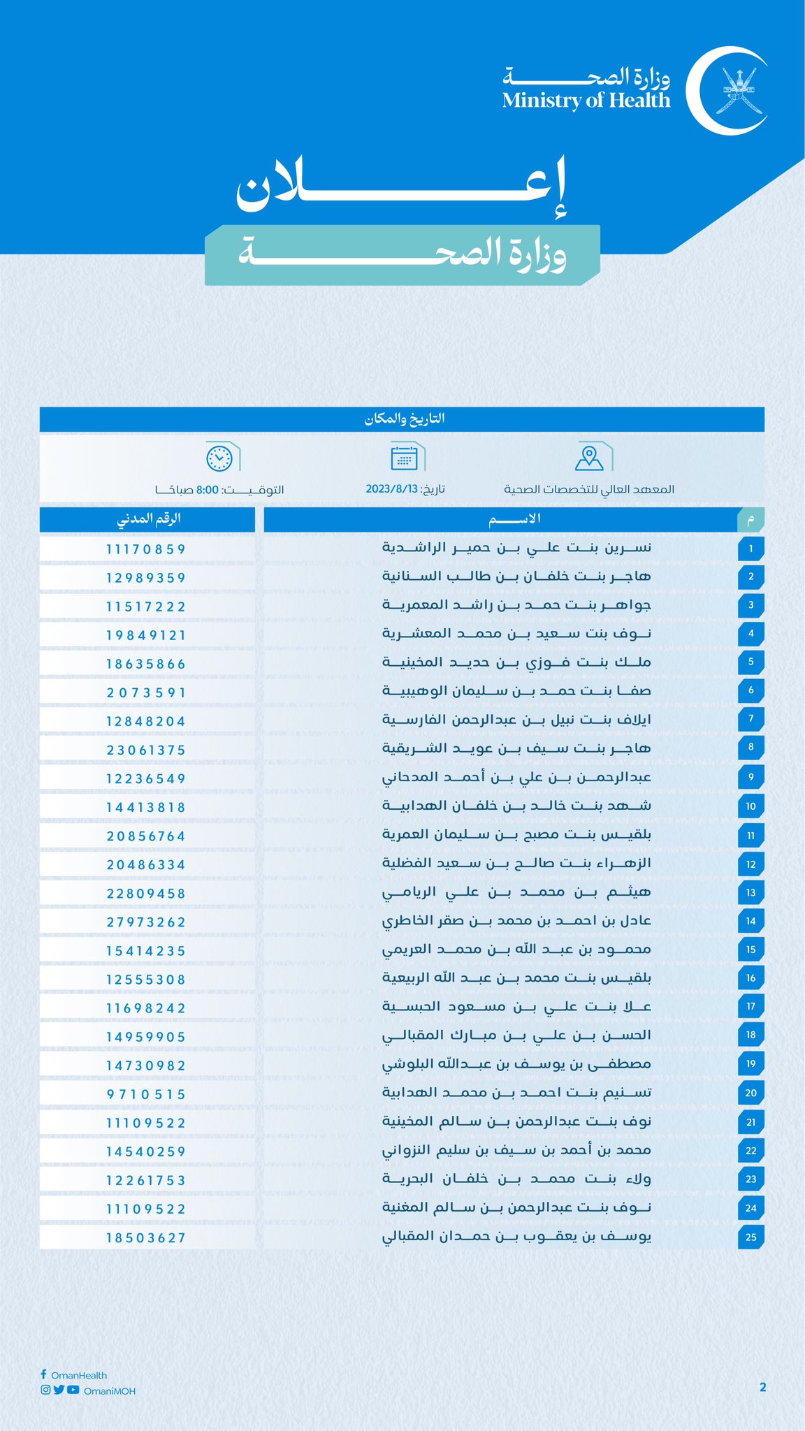The height and width of the screenshot is (1431, 805).
Task: Select civil number 15414235
Action: click(x=147, y=951)
